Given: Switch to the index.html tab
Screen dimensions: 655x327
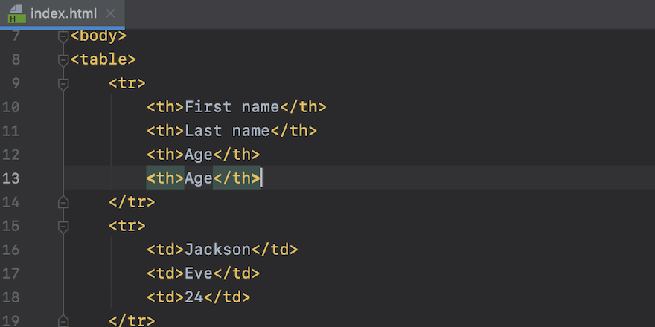Looking at the screenshot, I should (63, 14).
